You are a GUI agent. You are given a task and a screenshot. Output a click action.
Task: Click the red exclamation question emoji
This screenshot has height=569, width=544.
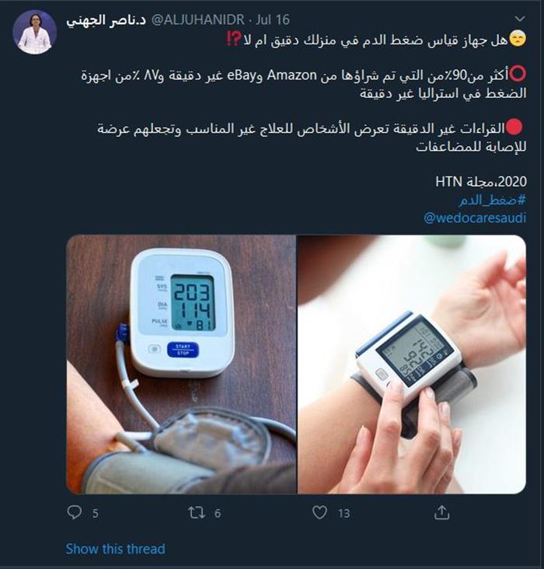[234, 38]
